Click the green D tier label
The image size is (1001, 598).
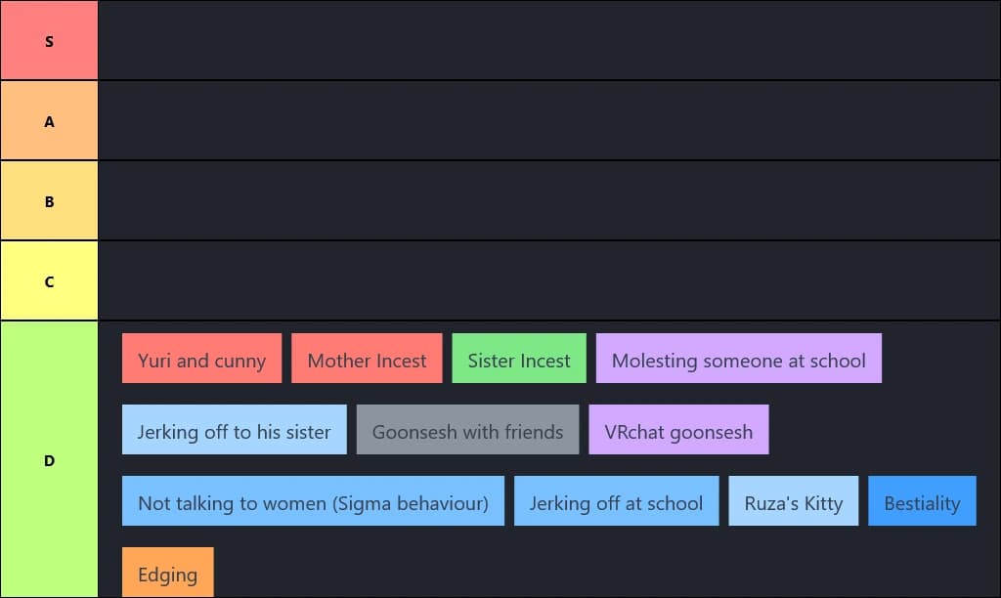click(49, 459)
